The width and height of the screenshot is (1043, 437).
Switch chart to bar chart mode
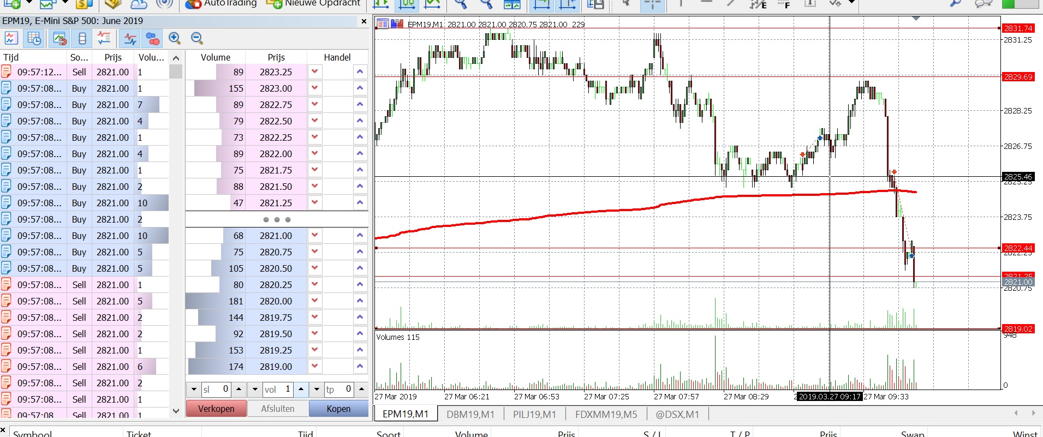381,3
